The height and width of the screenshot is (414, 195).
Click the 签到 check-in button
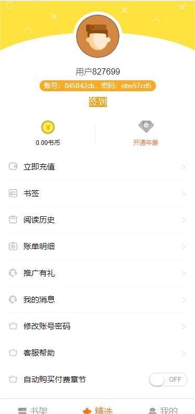click(98, 102)
